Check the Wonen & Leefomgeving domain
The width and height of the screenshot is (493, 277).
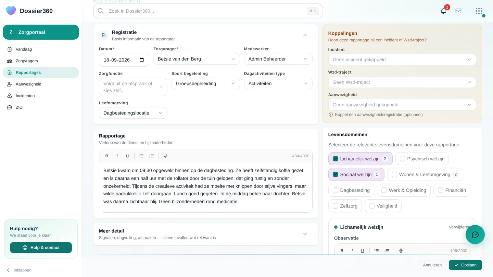pos(394,174)
